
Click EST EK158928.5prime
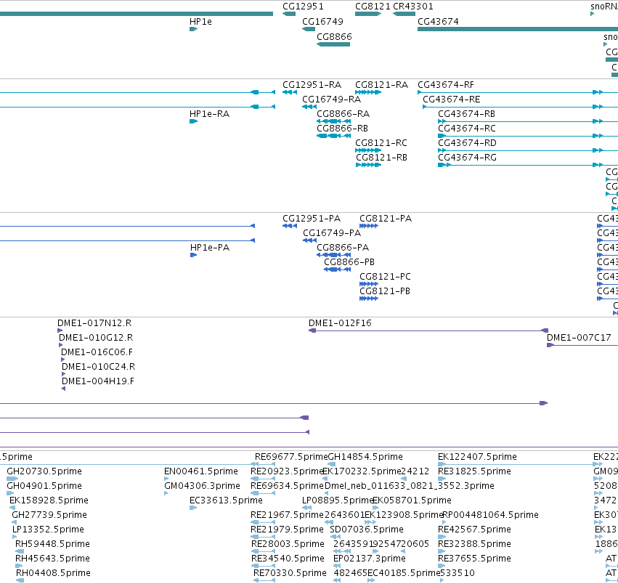[49, 500]
